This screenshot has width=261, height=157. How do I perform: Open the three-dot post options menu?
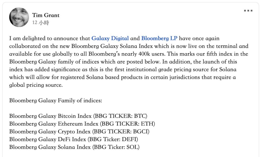click(x=248, y=11)
